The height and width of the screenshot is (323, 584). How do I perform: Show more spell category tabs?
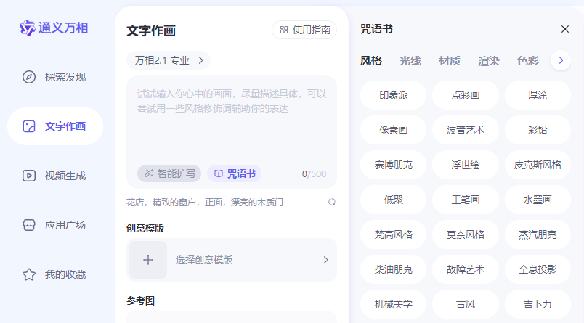pos(561,60)
